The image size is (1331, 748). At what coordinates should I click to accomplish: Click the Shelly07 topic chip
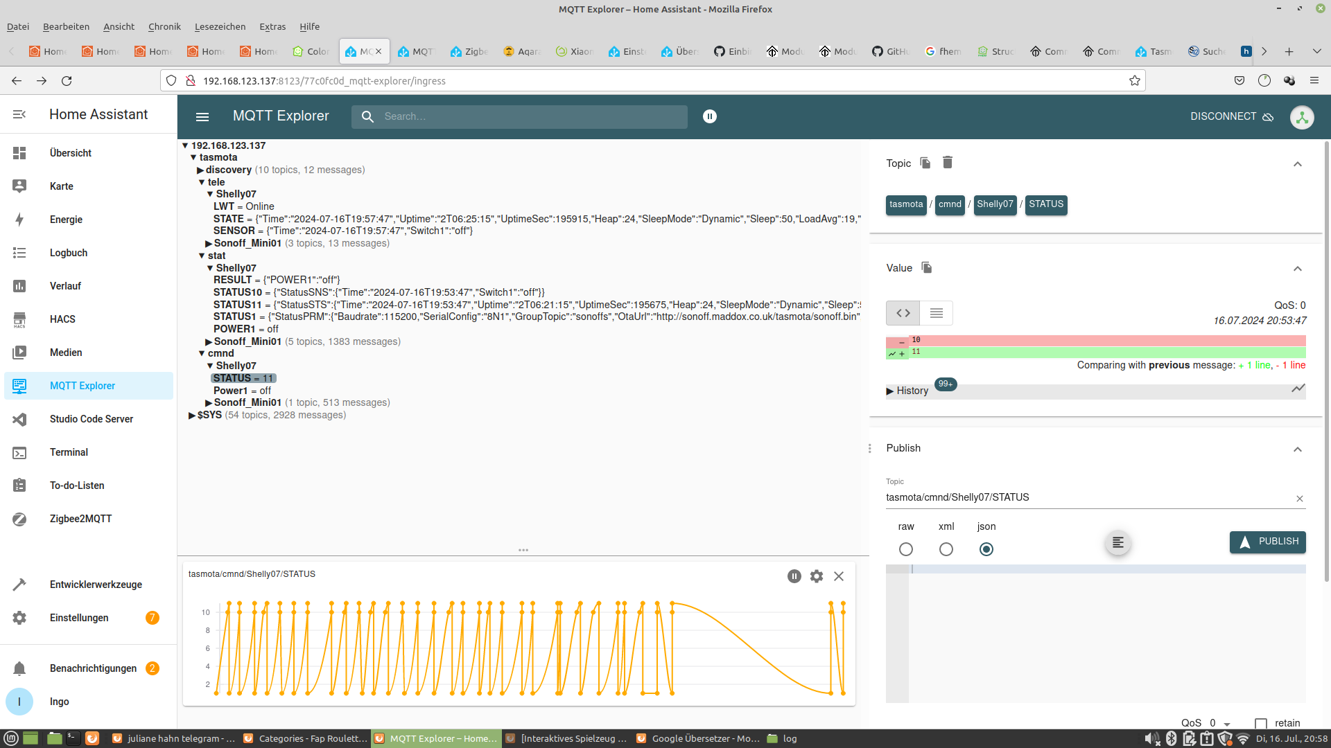click(995, 204)
